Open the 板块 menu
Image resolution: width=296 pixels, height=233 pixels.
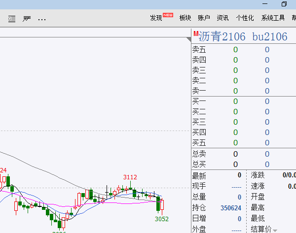(x=185, y=18)
